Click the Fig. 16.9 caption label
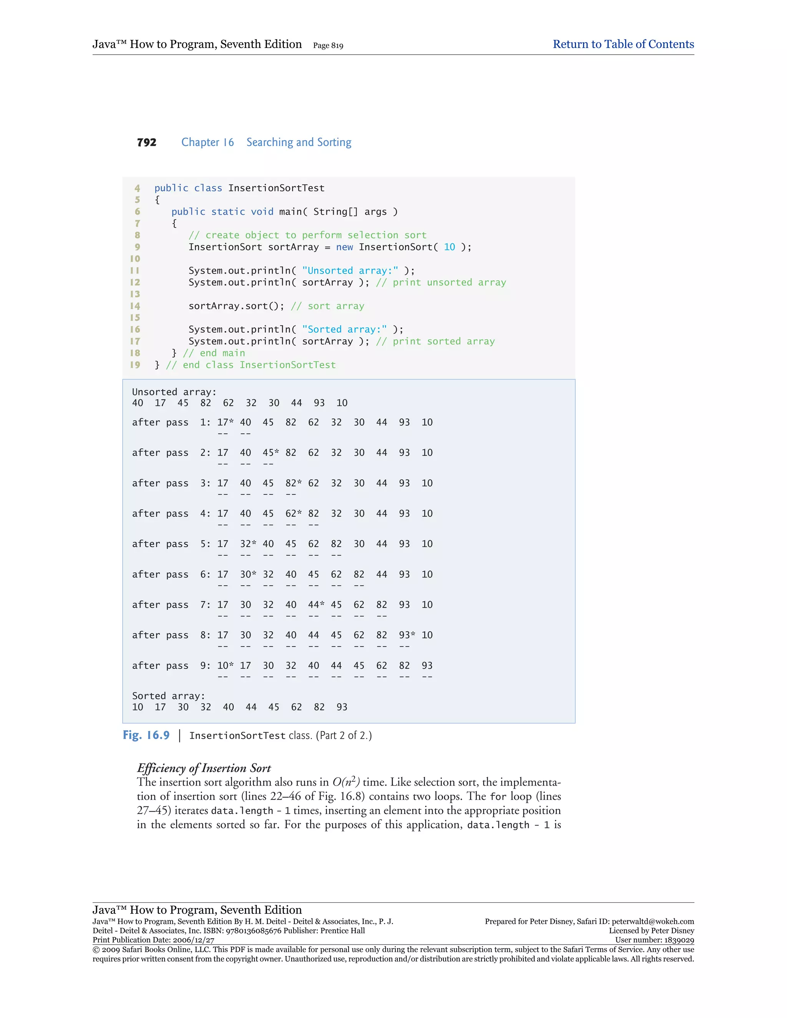787x1018 pixels. pyautogui.click(x=146, y=735)
